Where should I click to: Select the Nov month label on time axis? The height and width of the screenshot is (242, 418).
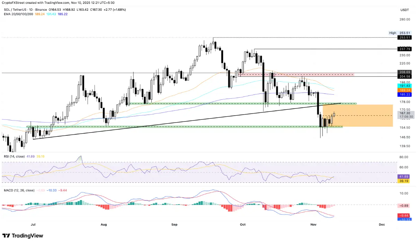point(314,224)
